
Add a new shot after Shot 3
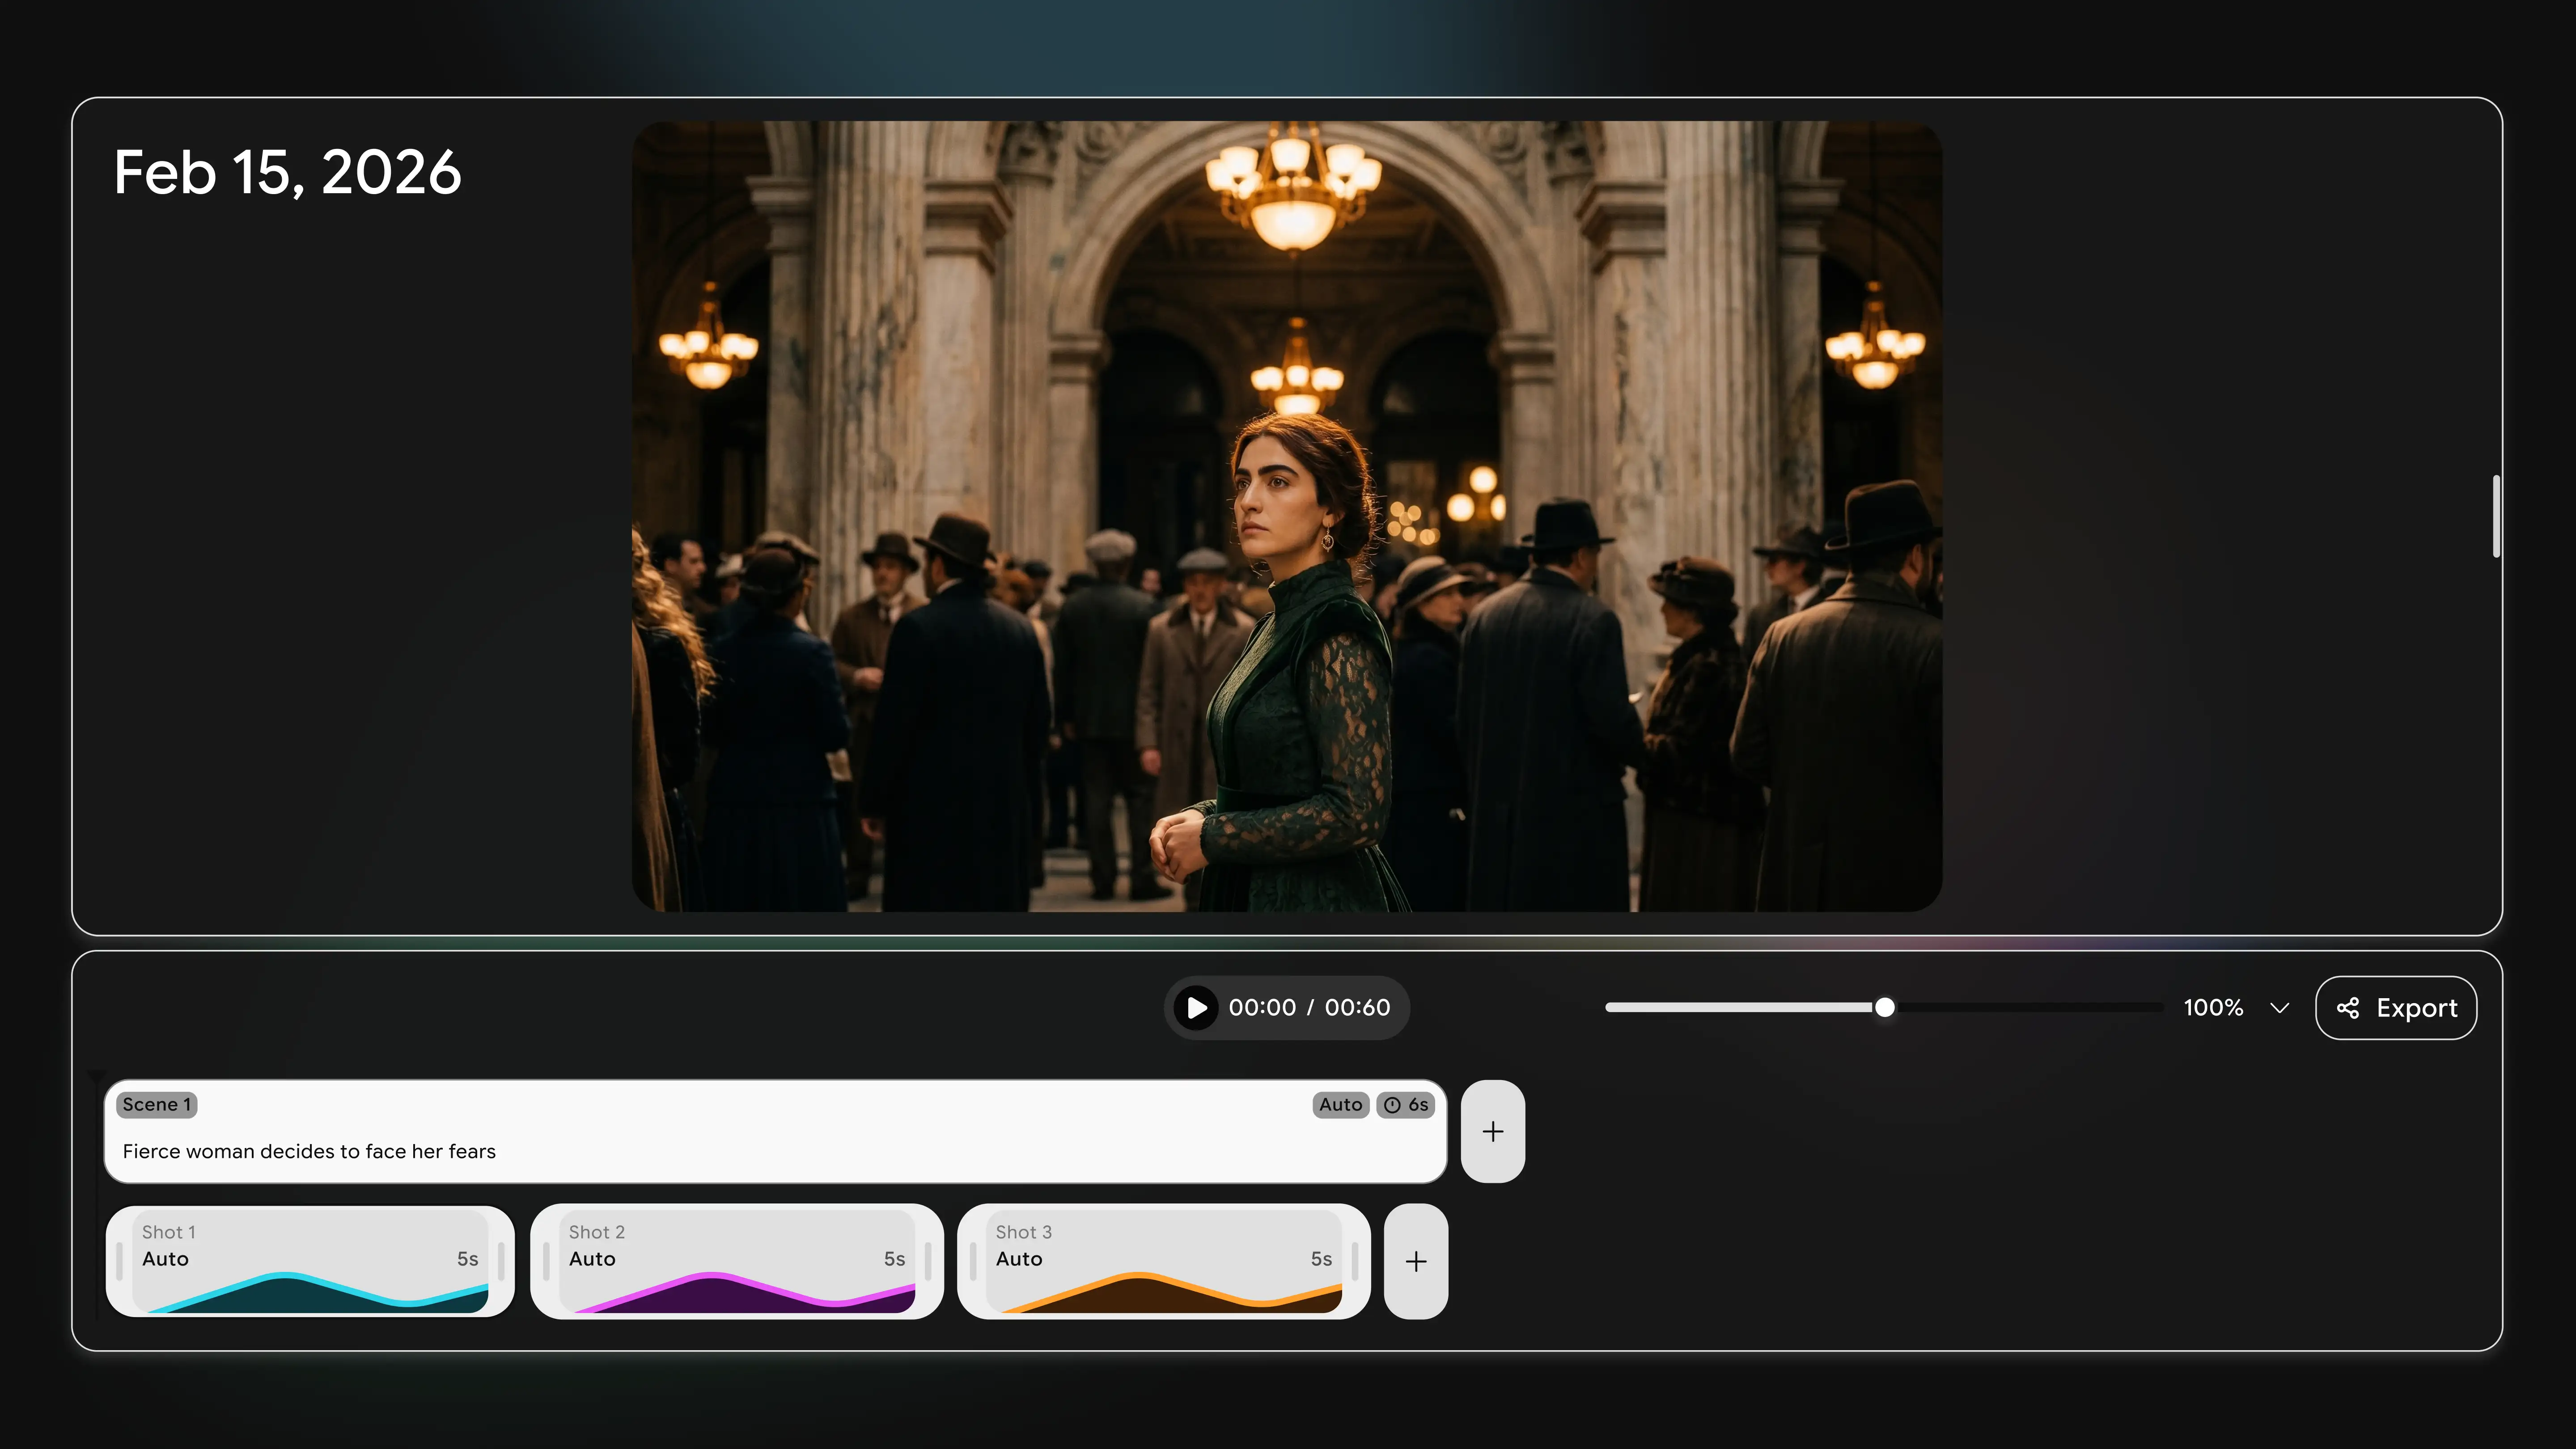pos(1416,1261)
